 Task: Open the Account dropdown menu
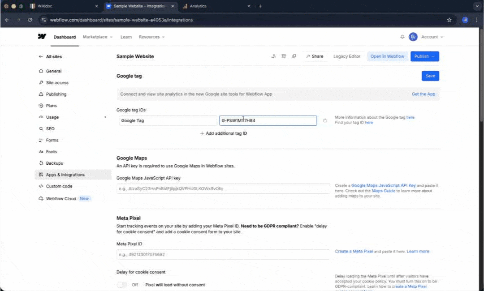pos(432,37)
